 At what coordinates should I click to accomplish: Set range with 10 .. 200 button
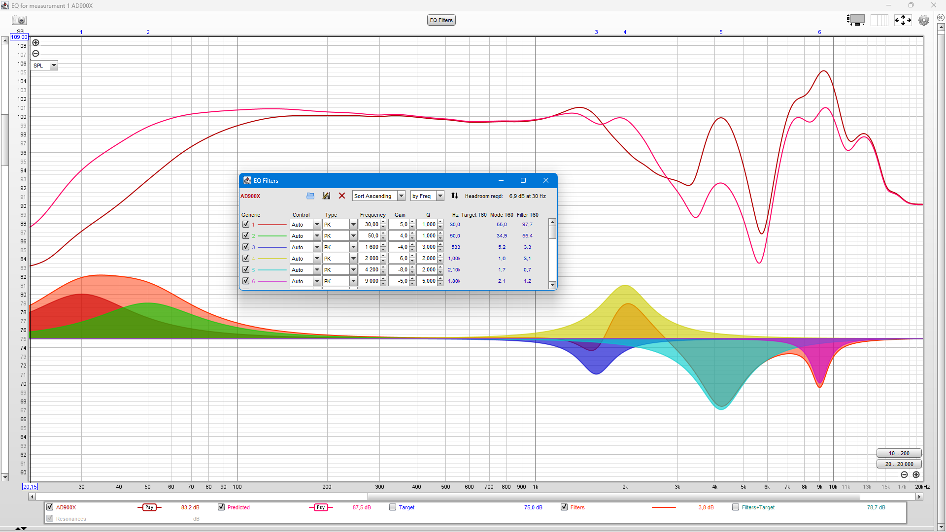[899, 453]
